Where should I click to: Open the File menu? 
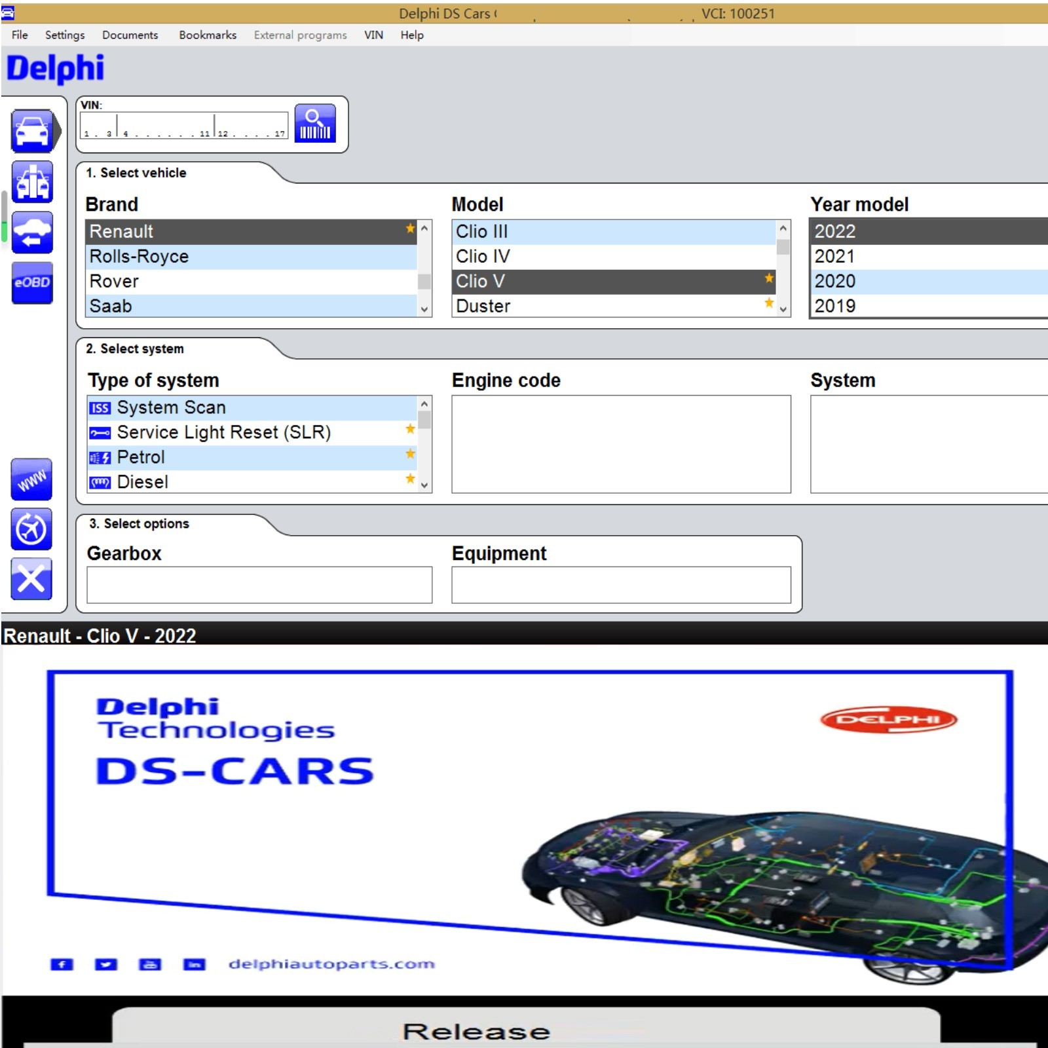click(x=20, y=35)
